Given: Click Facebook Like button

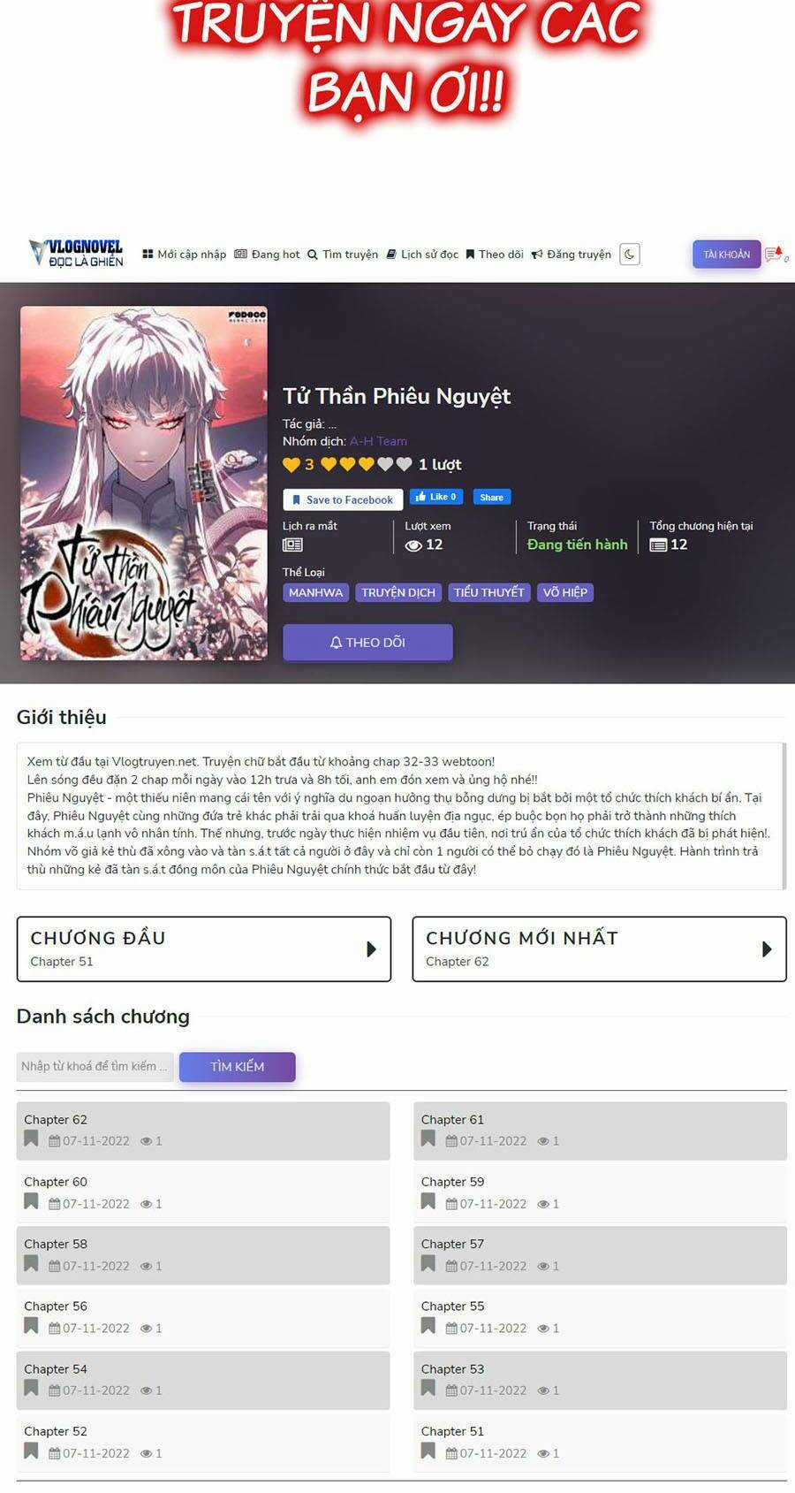Looking at the screenshot, I should coord(436,497).
